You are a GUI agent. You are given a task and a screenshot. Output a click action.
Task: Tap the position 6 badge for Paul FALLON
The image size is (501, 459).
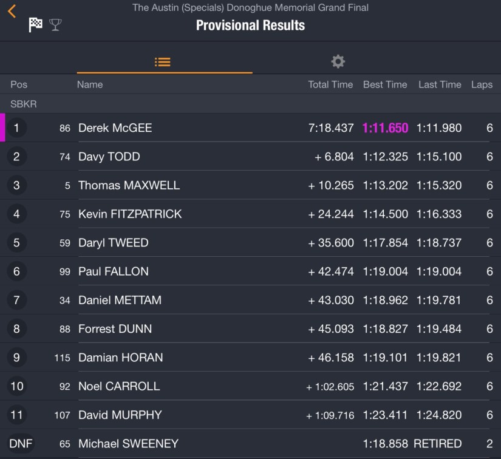tap(16, 271)
